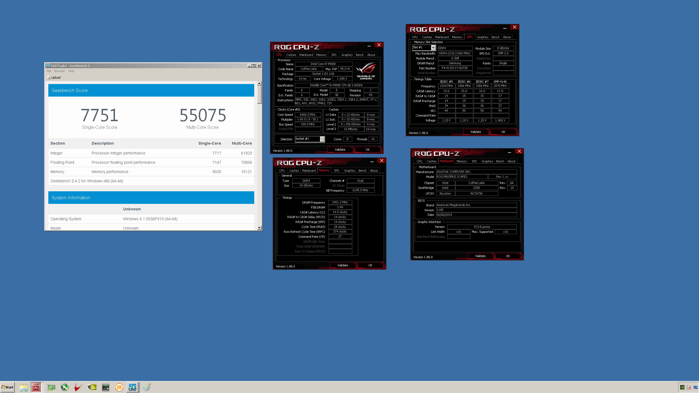Open Graphics tab in the CPU window
699x393 pixels.
[347, 55]
